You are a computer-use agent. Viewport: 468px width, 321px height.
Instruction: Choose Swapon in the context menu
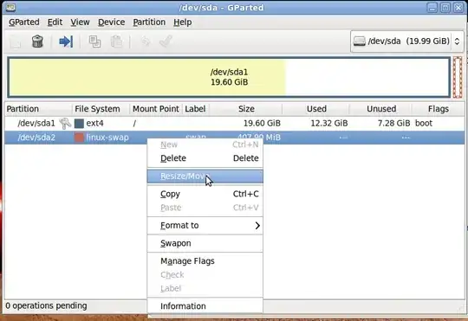[x=205, y=243]
